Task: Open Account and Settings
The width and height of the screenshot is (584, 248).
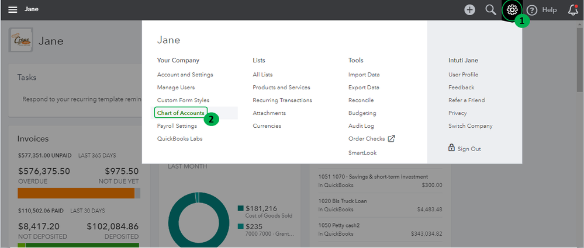Action: (x=185, y=75)
